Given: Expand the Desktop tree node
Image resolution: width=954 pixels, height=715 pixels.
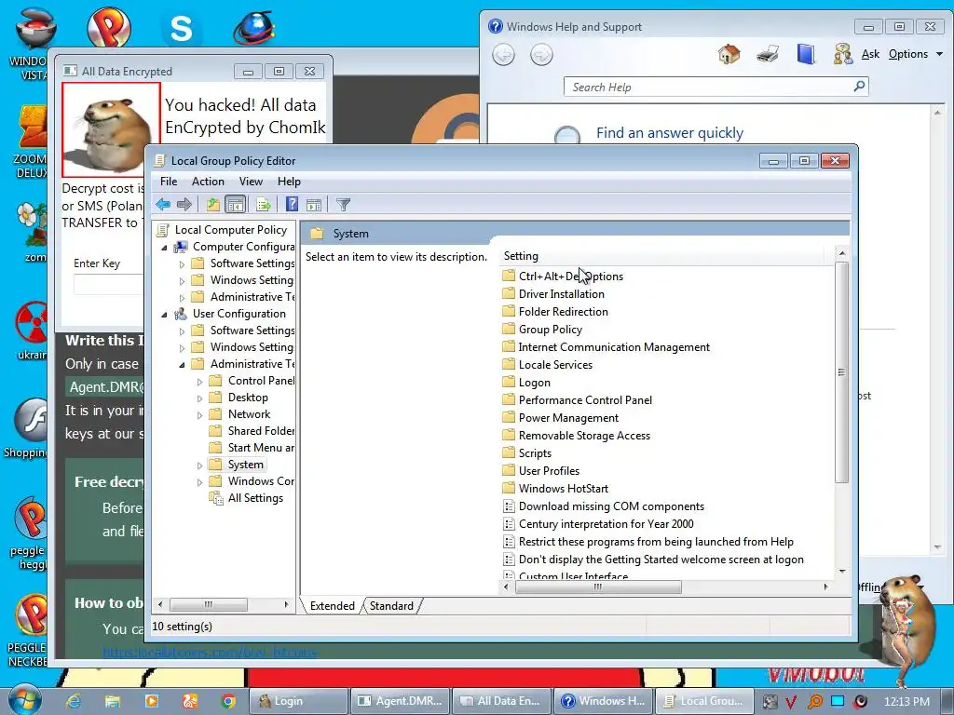Looking at the screenshot, I should point(199,398).
